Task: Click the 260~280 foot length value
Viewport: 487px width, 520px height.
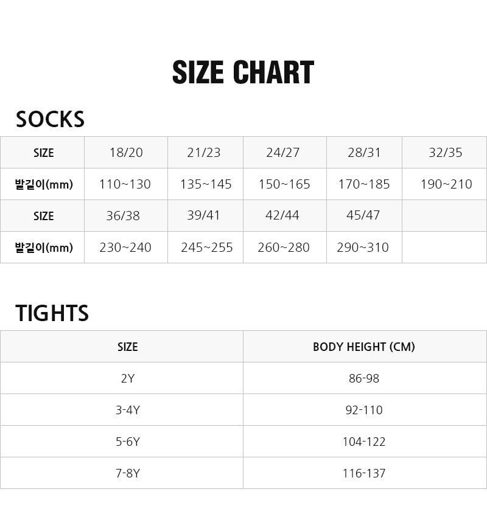Action: pos(284,248)
